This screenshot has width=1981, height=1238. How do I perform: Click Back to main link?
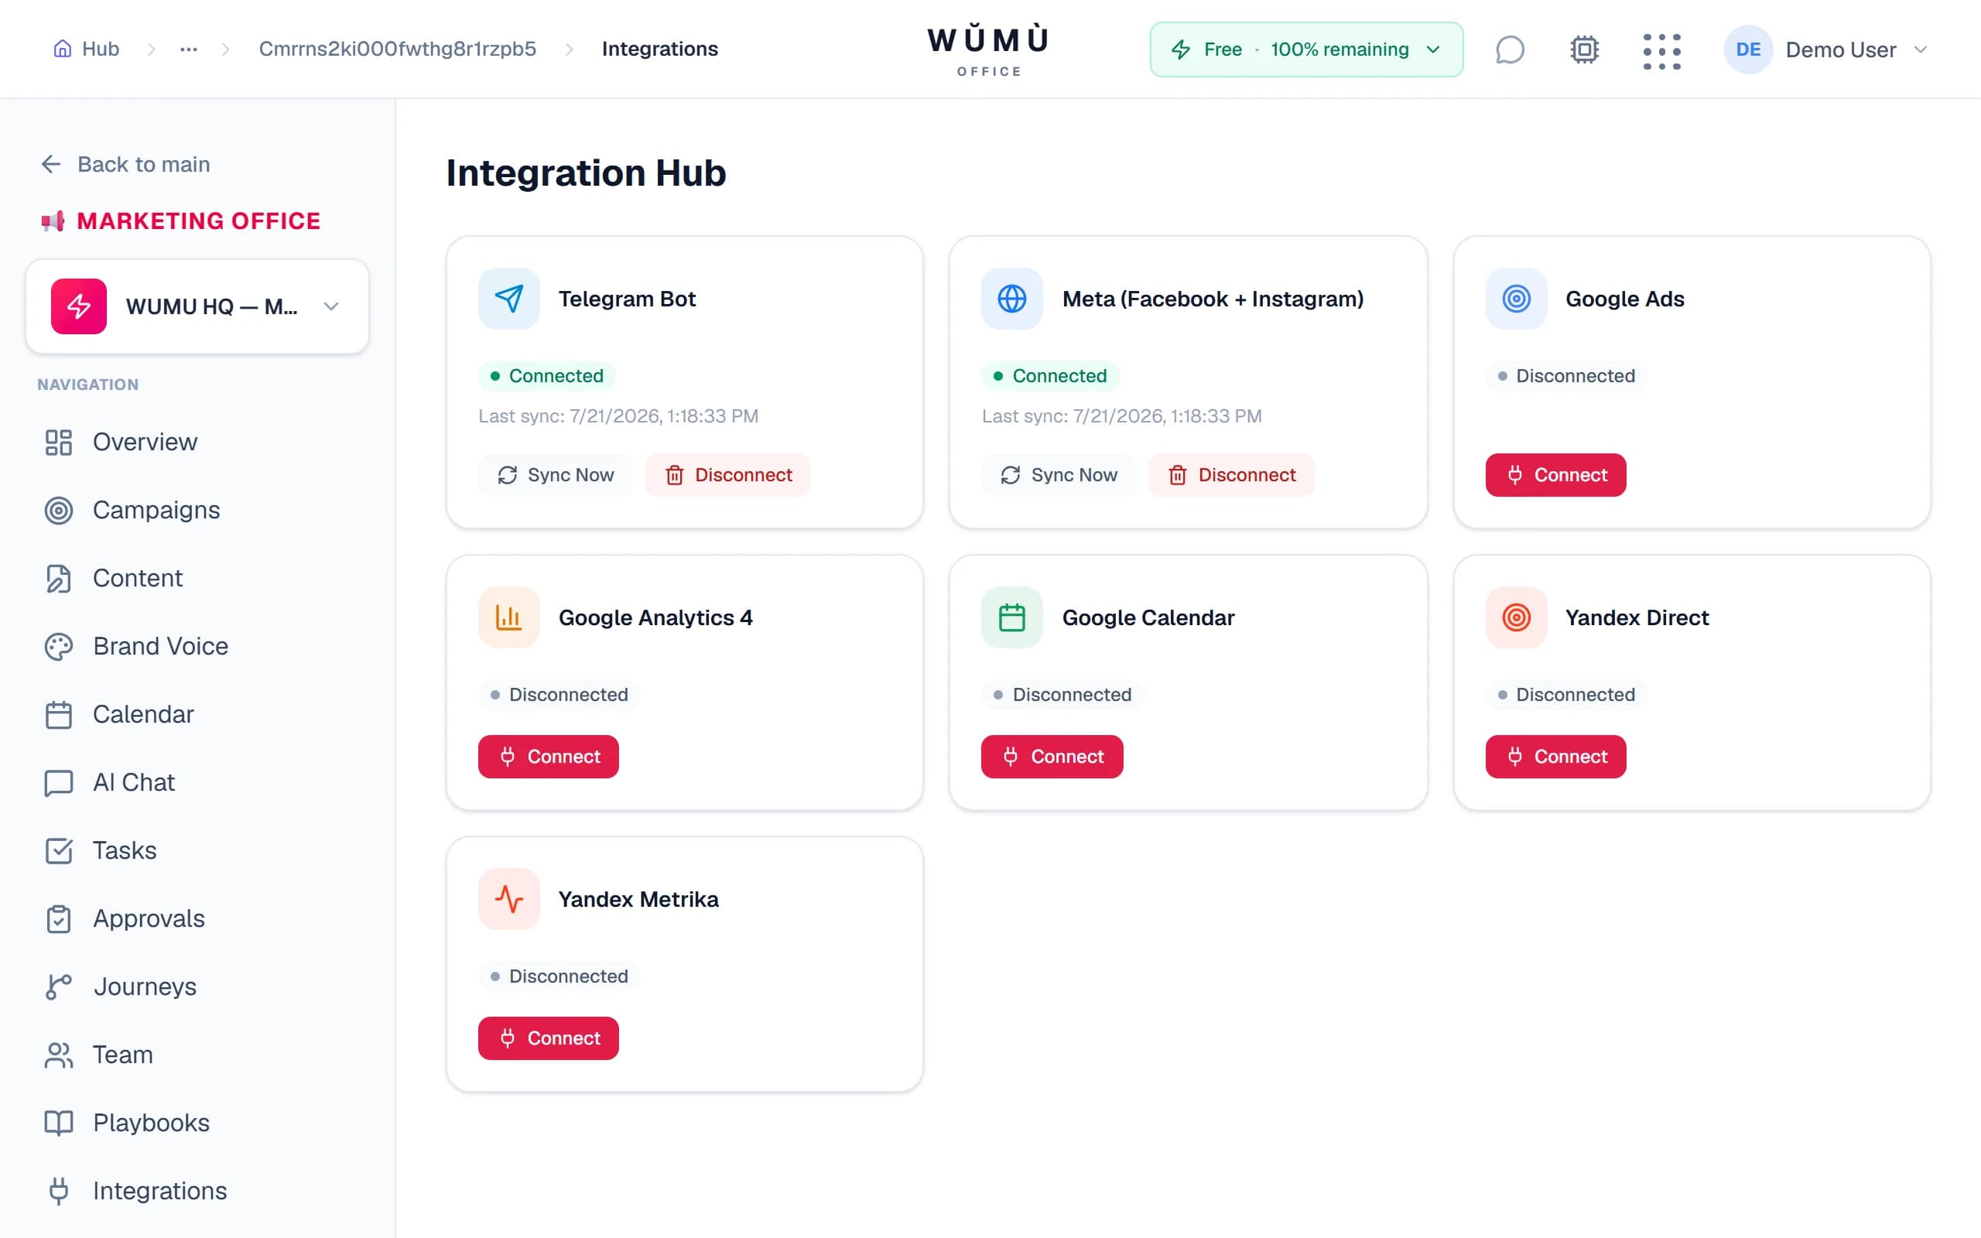coord(126,165)
